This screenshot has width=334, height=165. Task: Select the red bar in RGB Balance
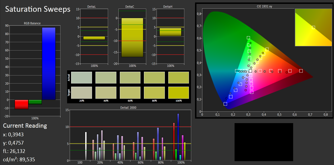coord(22,104)
